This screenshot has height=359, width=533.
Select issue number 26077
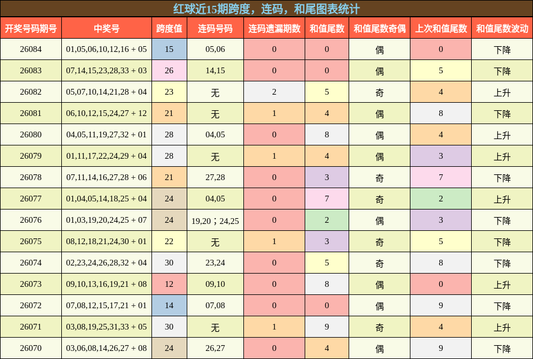click(31, 199)
